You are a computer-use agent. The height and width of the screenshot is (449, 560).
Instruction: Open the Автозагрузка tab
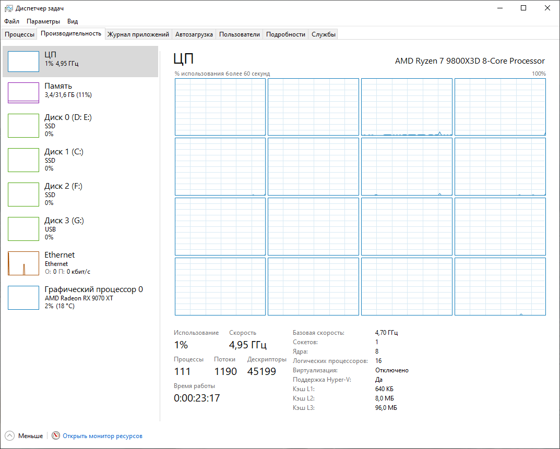[195, 33]
